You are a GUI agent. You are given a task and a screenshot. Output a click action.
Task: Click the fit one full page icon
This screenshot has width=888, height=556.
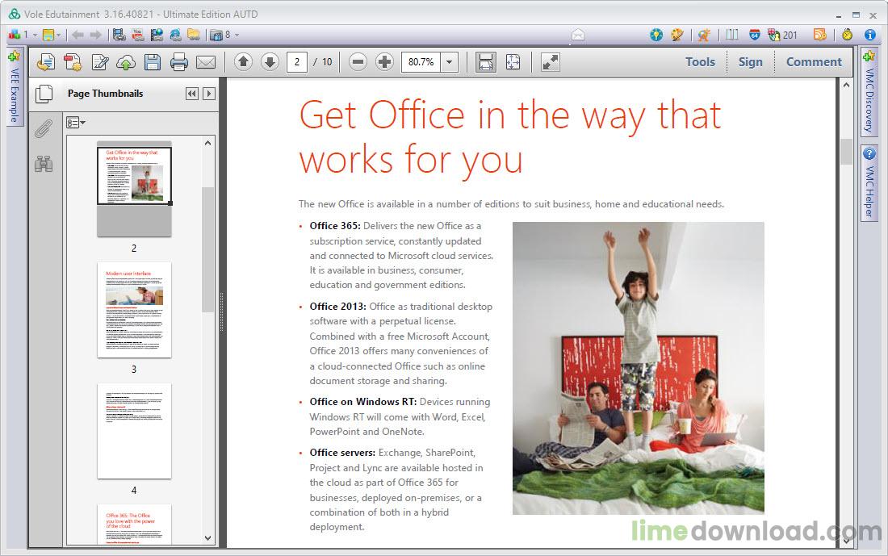[x=513, y=61]
